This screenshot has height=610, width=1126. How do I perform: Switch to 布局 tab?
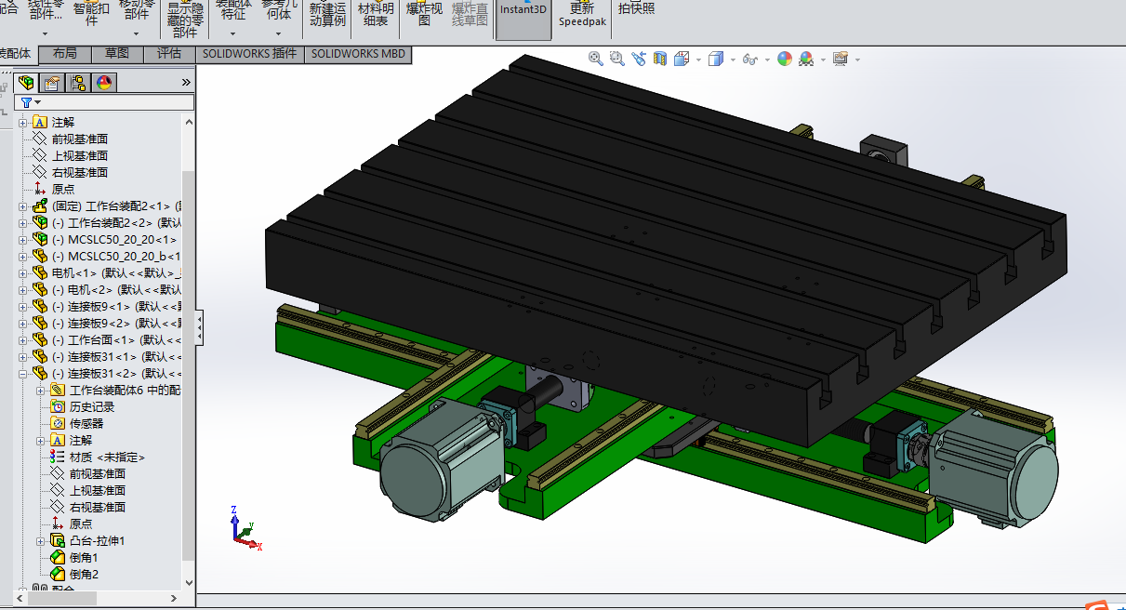tap(65, 53)
